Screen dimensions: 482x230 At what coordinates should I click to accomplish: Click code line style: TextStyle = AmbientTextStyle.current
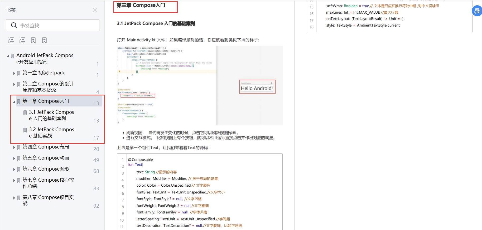[363, 25]
